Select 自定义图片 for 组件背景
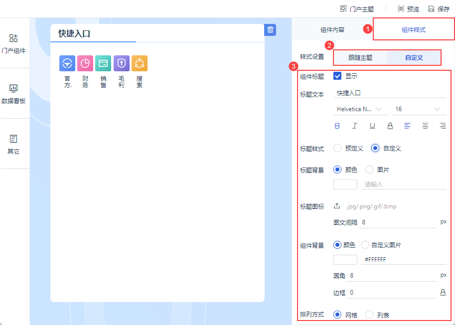455x325 pixels. tap(365, 245)
